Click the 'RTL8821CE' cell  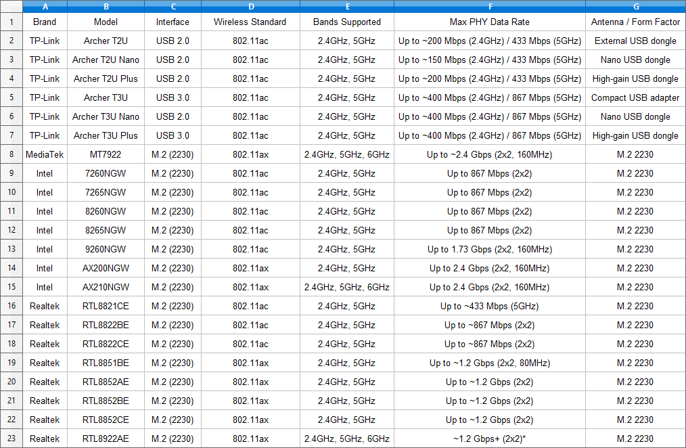[106, 306]
